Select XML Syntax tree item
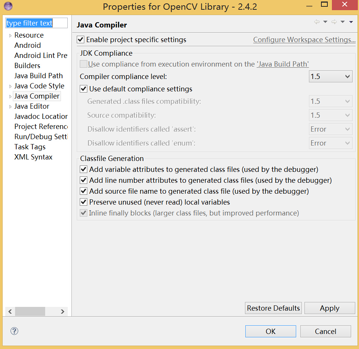 33,157
